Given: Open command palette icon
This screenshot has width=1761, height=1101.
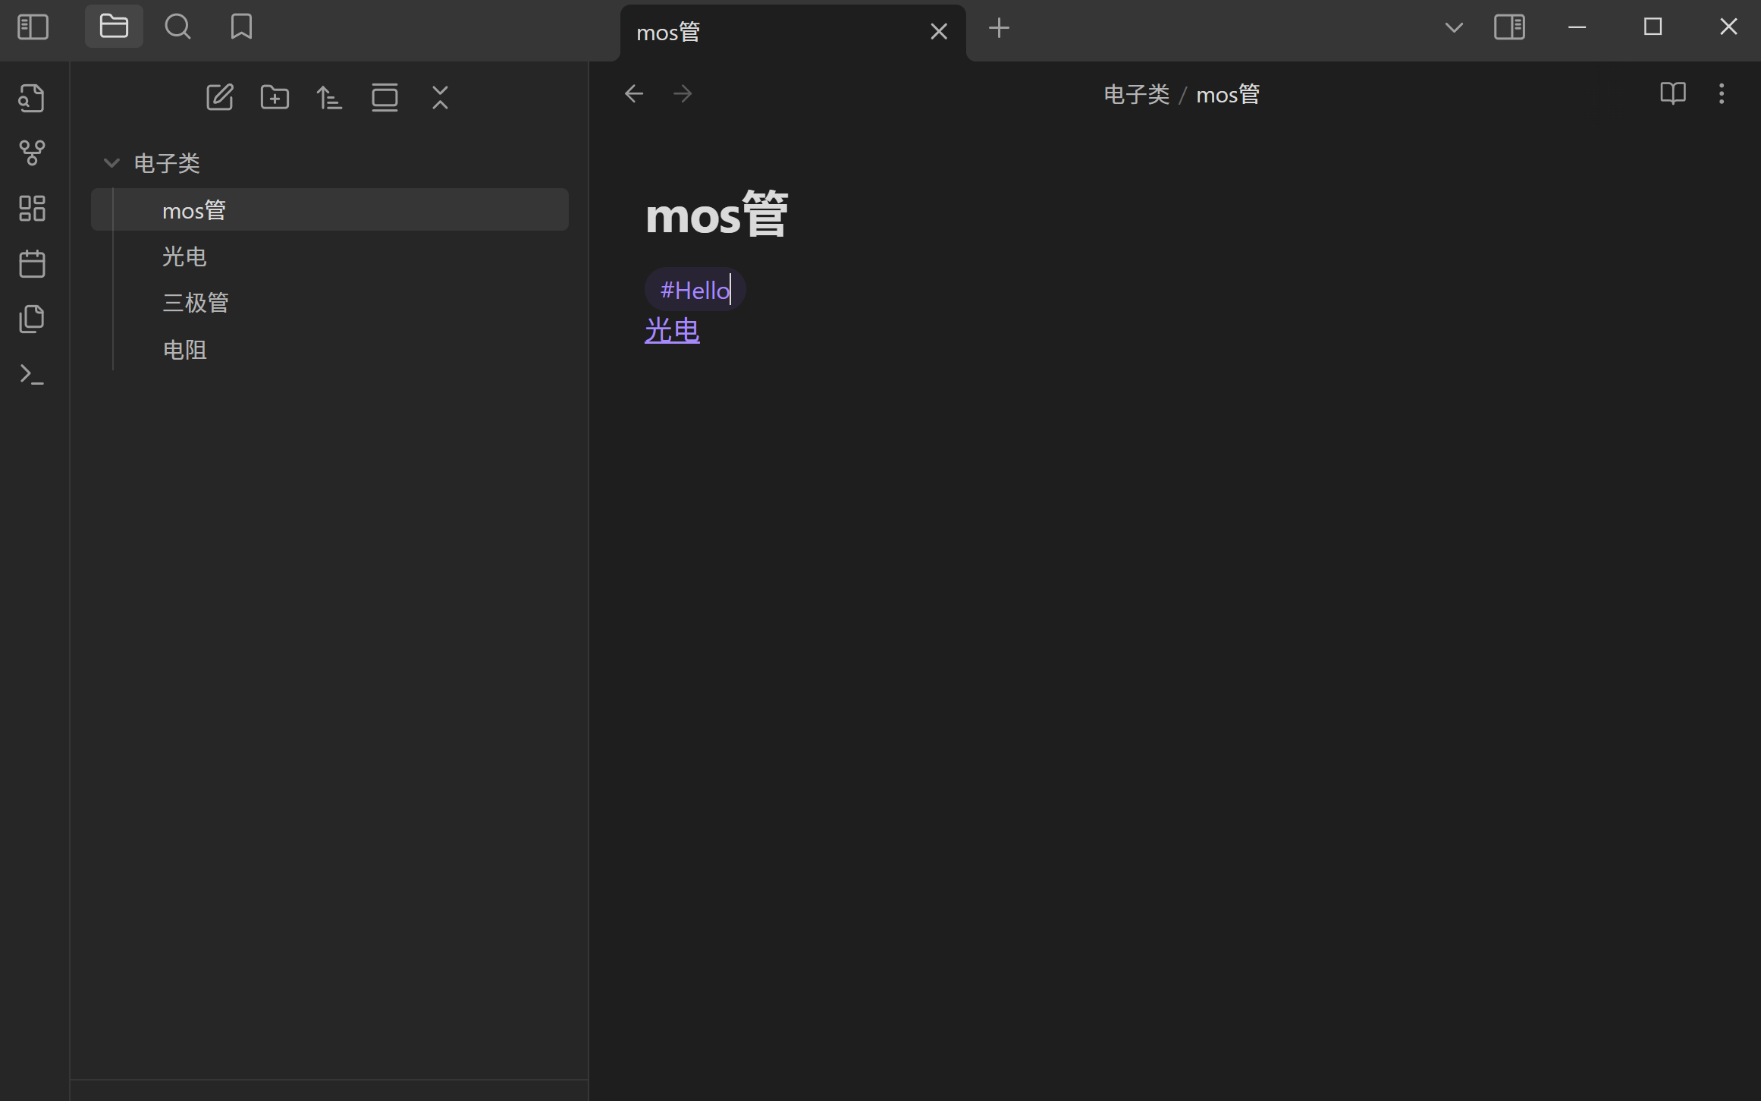Looking at the screenshot, I should [x=32, y=374].
